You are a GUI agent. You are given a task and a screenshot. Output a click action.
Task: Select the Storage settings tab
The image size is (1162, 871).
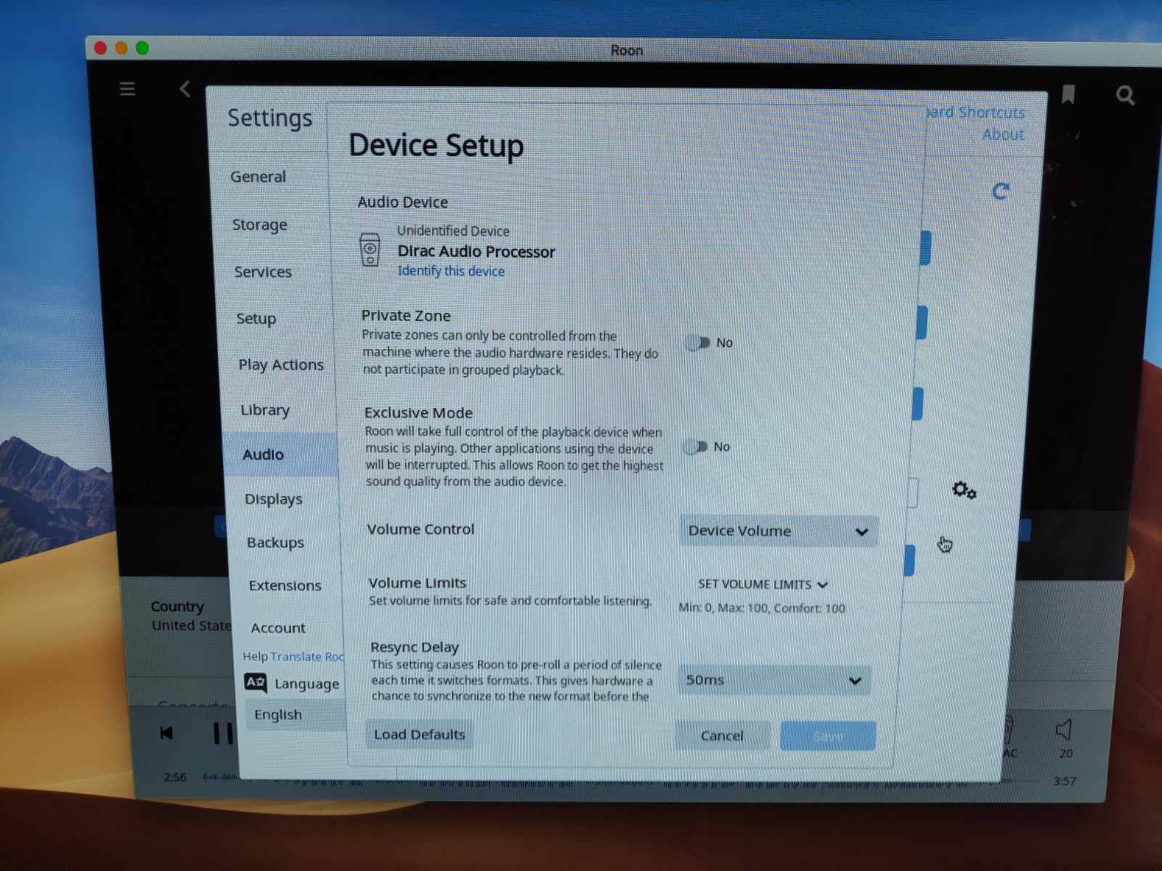[260, 225]
